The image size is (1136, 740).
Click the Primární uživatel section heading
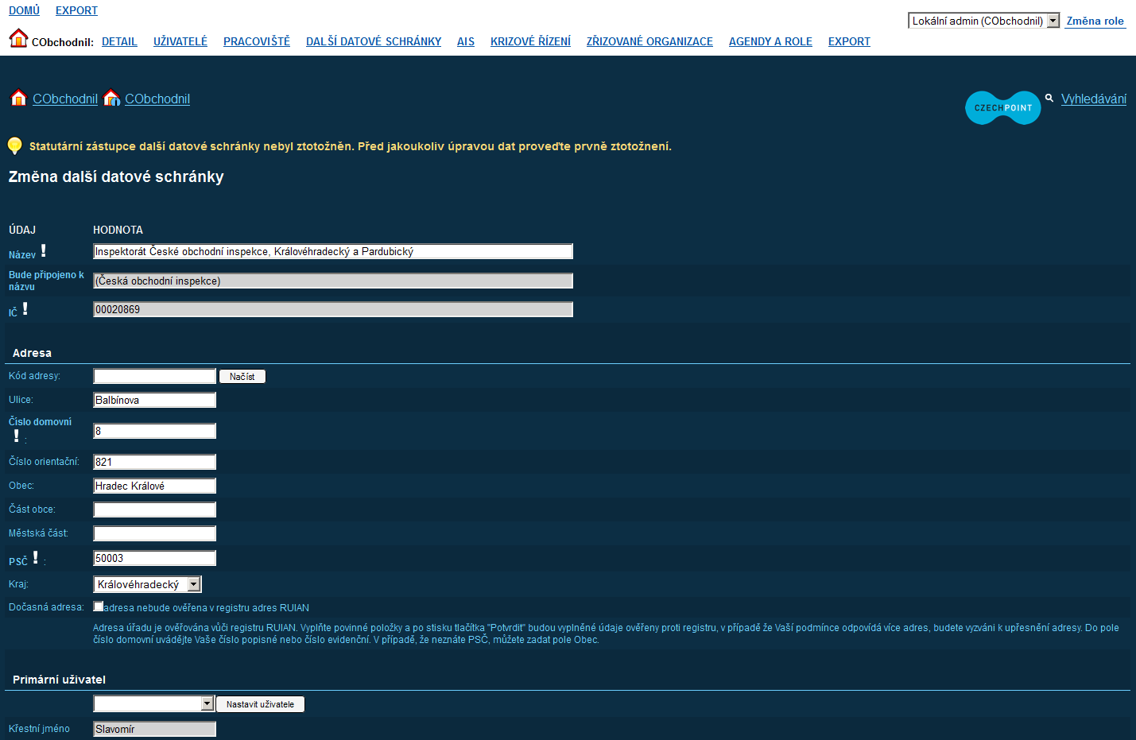coord(59,680)
